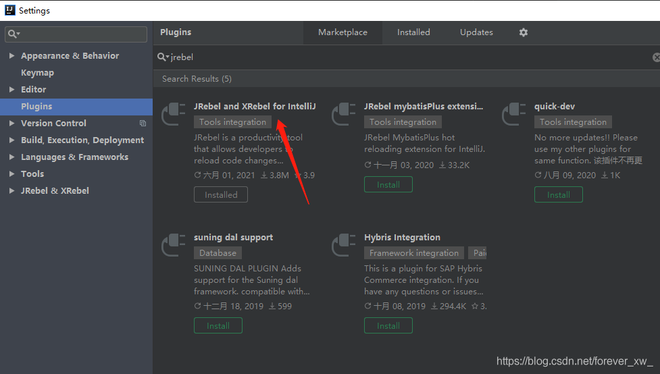
Task: Open Hybris Integration title
Action: tap(402, 237)
